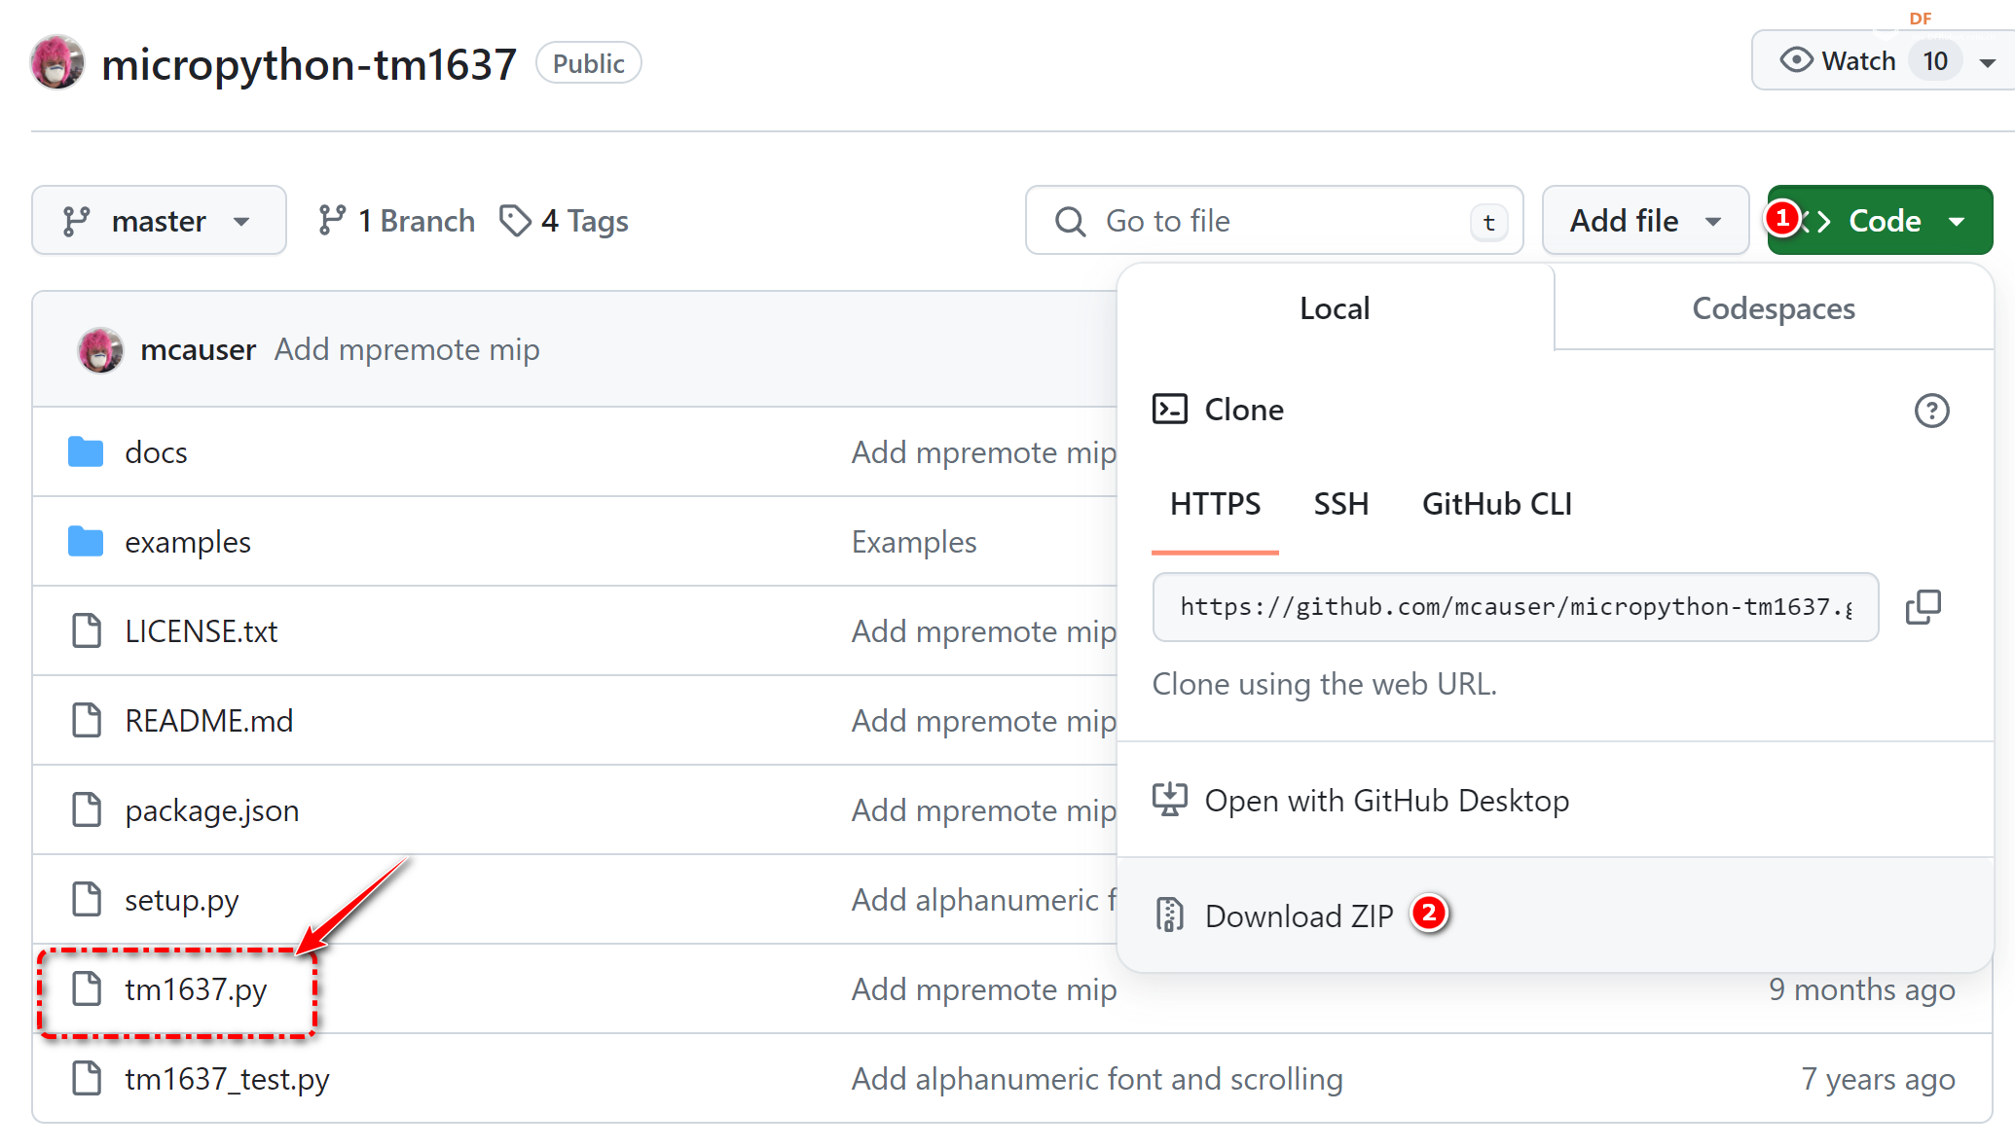This screenshot has width=2015, height=1148.
Task: Open the mcauser author link
Action: tap(198, 350)
